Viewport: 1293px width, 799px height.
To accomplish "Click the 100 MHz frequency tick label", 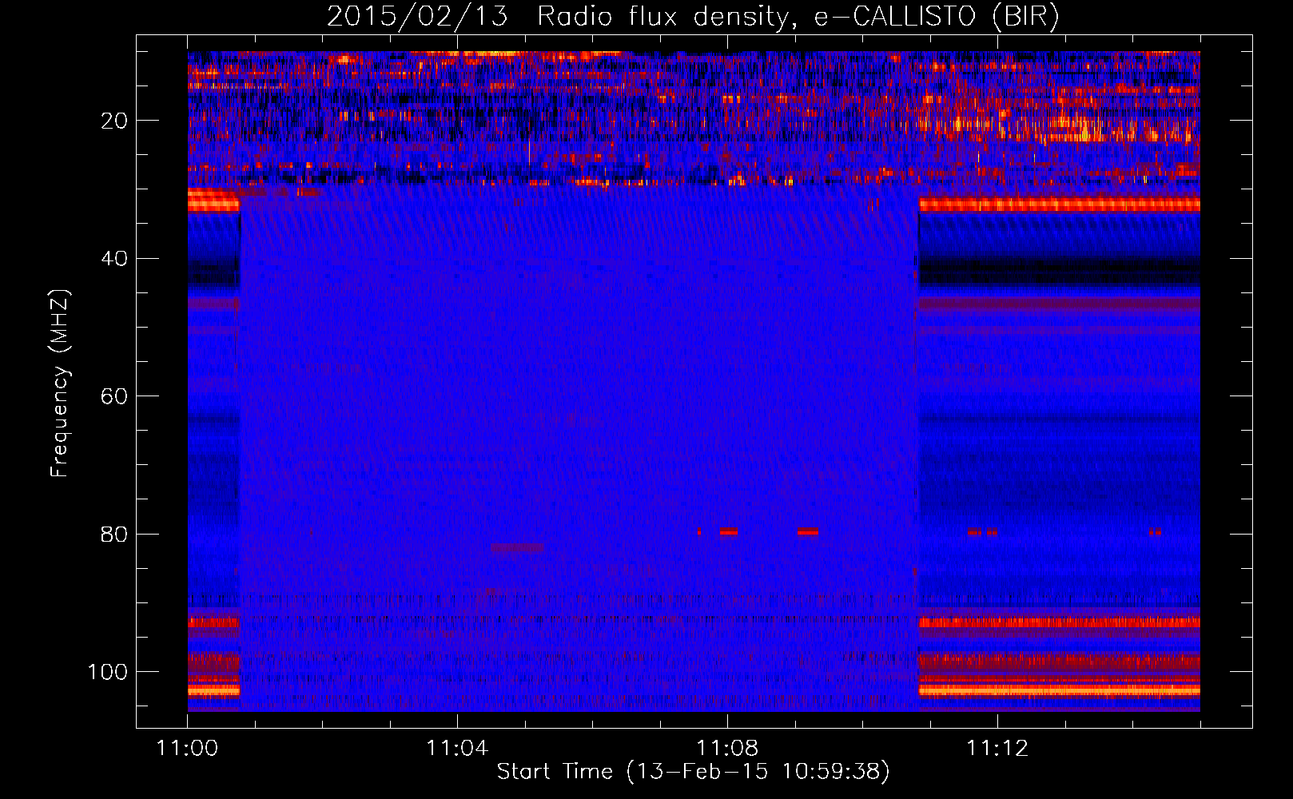I will point(108,672).
